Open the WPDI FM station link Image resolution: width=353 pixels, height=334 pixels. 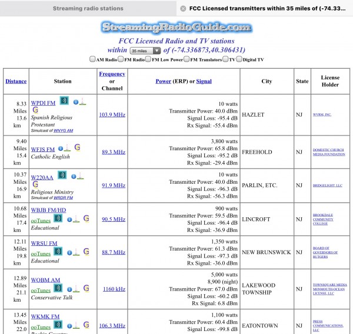pyautogui.click(x=43, y=103)
